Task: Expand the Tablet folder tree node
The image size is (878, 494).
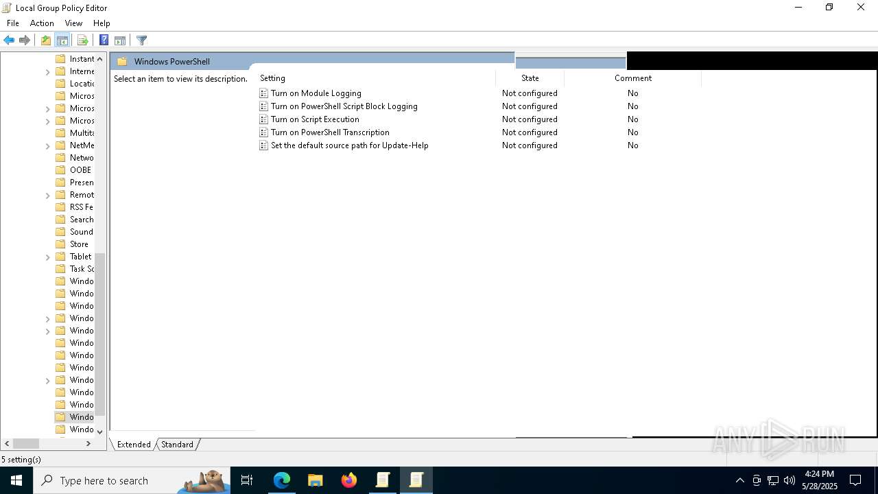Action: tap(47, 257)
